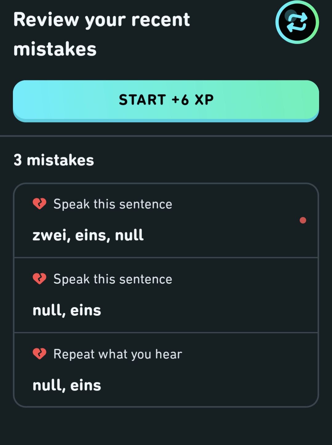The image size is (332, 445).
Task: Click the practice refresh arrows icon
Action: pyautogui.click(x=297, y=22)
